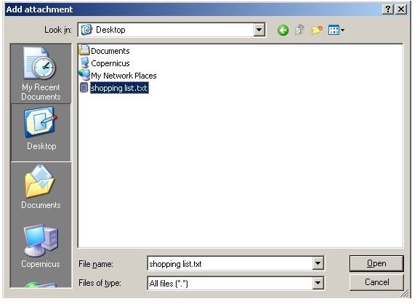
Task: Close the Add attachment dialog
Action: (x=401, y=9)
